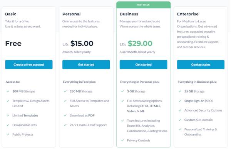Click the checkmark next to Download as JPG
Viewport: 231px width, 149px height.
click(x=8, y=125)
